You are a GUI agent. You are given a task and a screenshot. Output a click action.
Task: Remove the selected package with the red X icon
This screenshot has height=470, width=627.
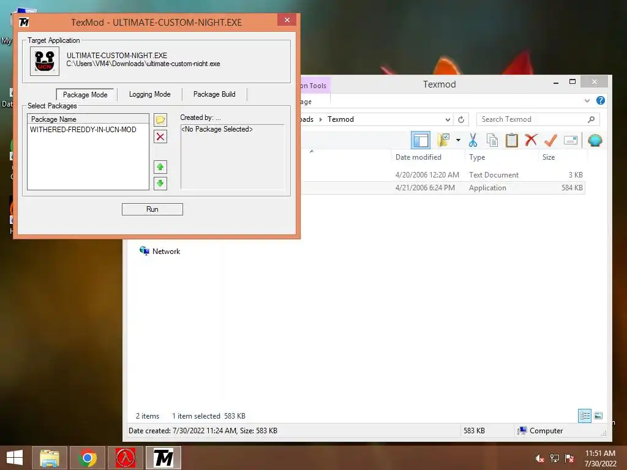160,136
